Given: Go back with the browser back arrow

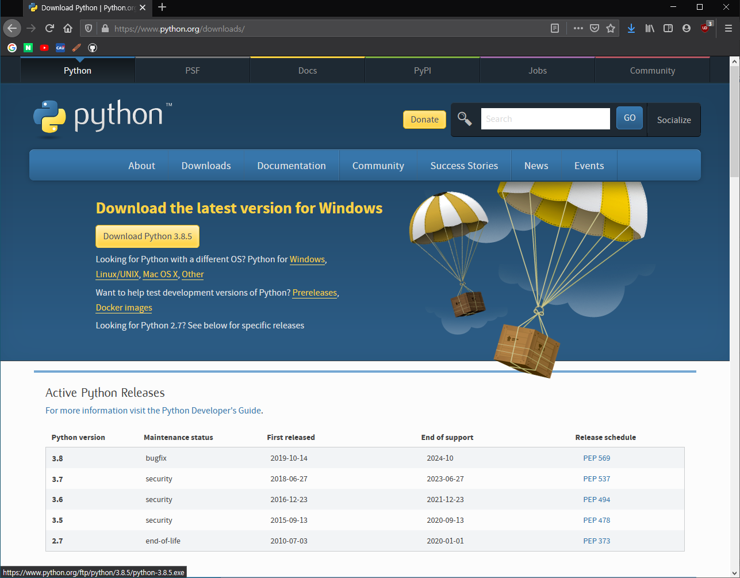Looking at the screenshot, I should 12,28.
